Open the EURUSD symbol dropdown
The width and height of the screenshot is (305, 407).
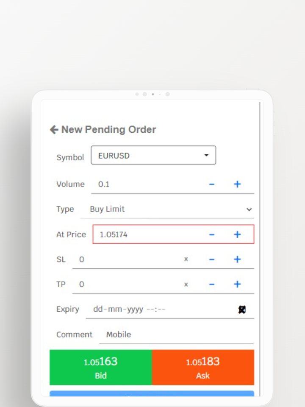153,155
